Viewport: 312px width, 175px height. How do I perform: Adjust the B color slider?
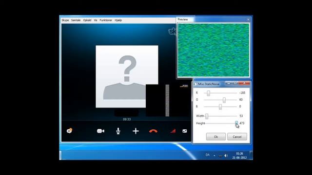pyautogui.click(x=220, y=107)
